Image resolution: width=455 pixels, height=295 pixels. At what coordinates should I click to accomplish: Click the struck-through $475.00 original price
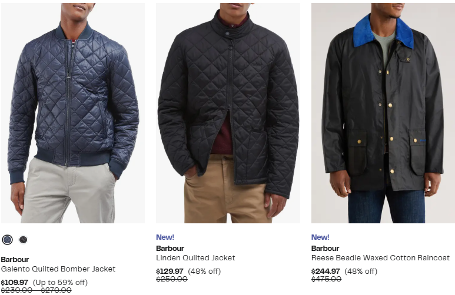[x=327, y=279]
